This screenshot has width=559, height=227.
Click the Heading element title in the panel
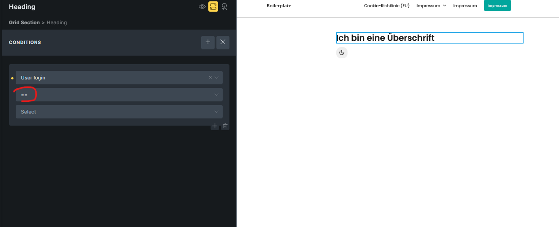click(22, 7)
